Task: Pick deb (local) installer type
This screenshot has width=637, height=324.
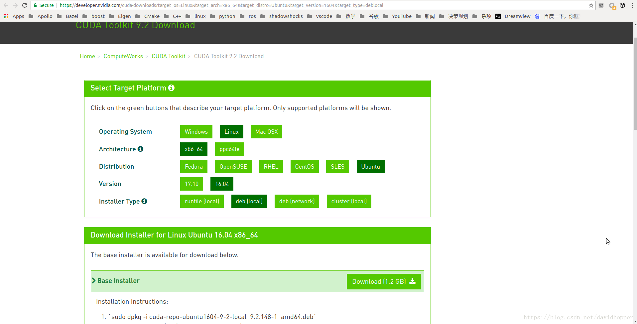Action: click(249, 201)
